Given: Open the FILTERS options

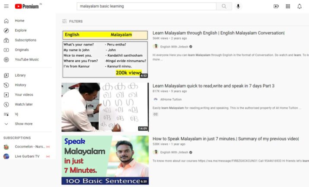Looking at the screenshot, I should (x=72, y=21).
